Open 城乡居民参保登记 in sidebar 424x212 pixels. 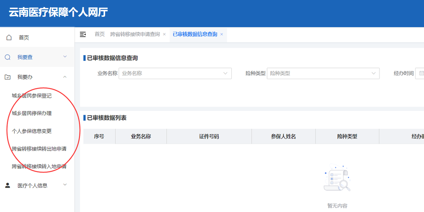(32, 96)
